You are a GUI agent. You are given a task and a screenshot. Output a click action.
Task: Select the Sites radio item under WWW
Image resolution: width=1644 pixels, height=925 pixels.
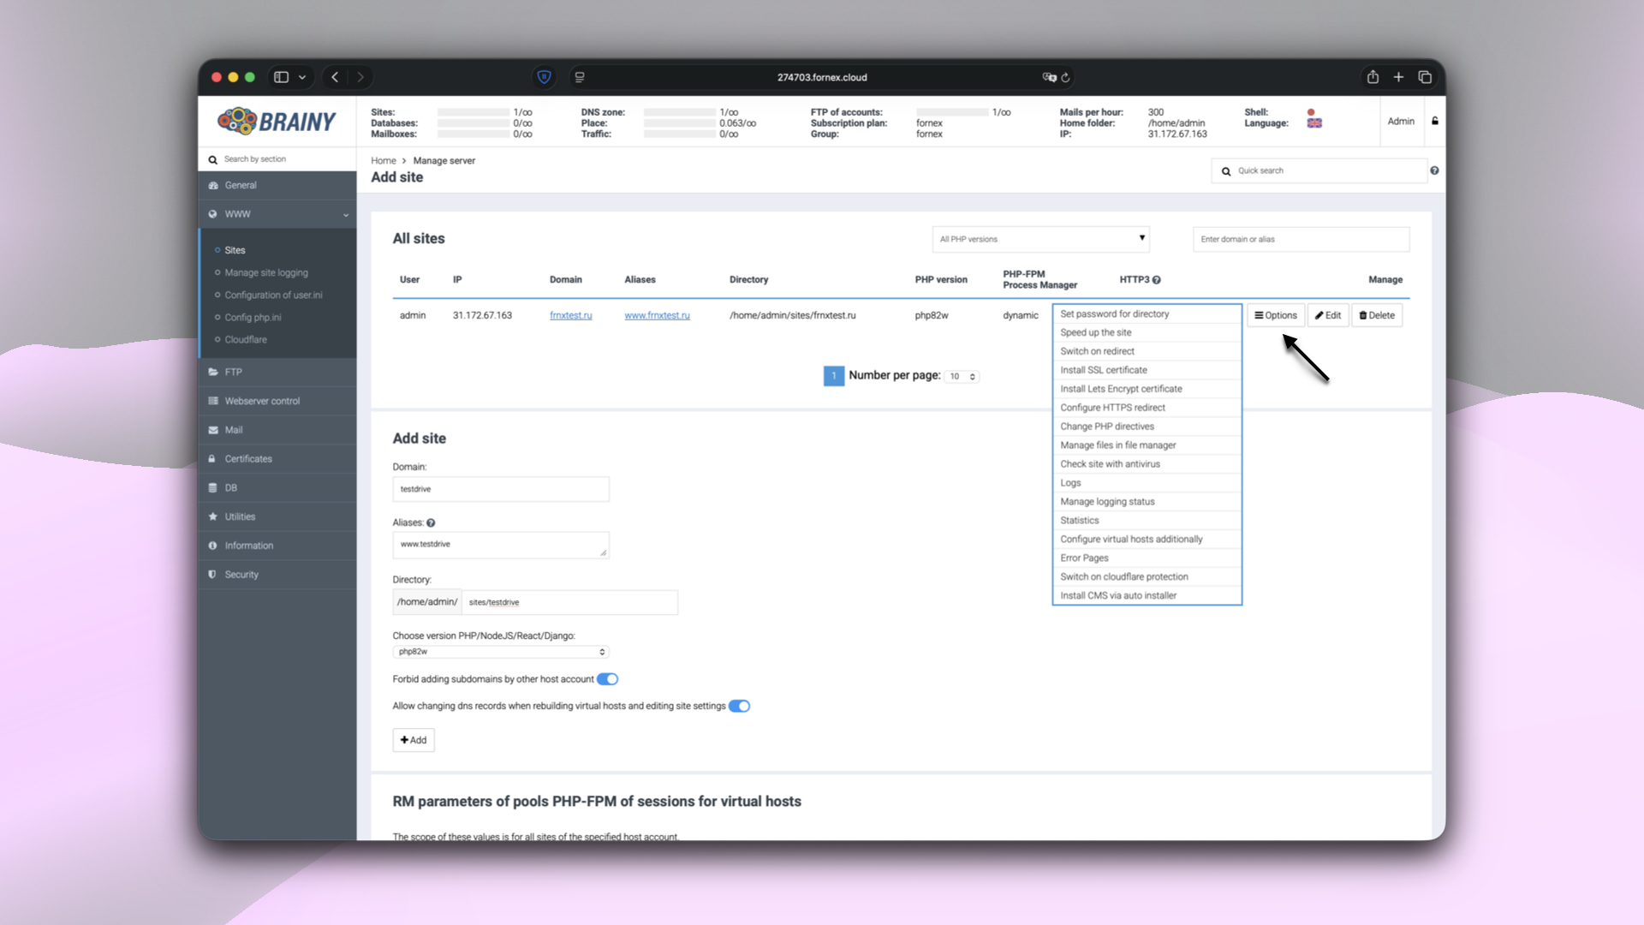point(235,249)
